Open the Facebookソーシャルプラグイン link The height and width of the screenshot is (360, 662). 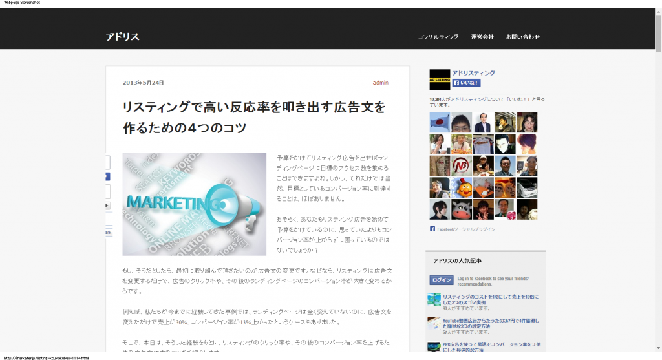pyautogui.click(x=465, y=229)
